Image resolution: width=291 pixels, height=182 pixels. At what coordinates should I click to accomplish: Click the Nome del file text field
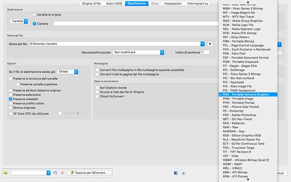tap(114, 44)
